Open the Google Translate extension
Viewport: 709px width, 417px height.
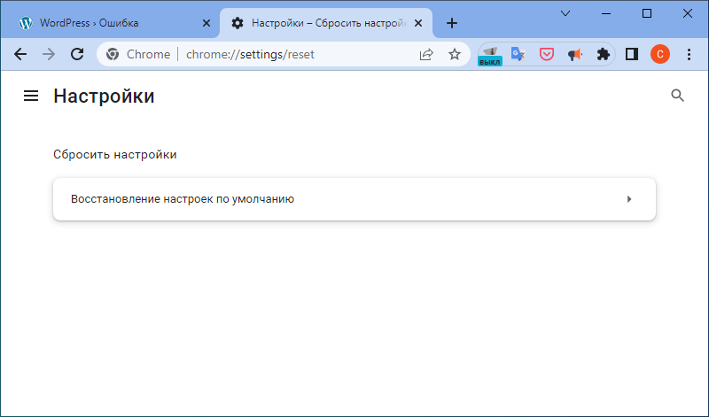click(518, 54)
